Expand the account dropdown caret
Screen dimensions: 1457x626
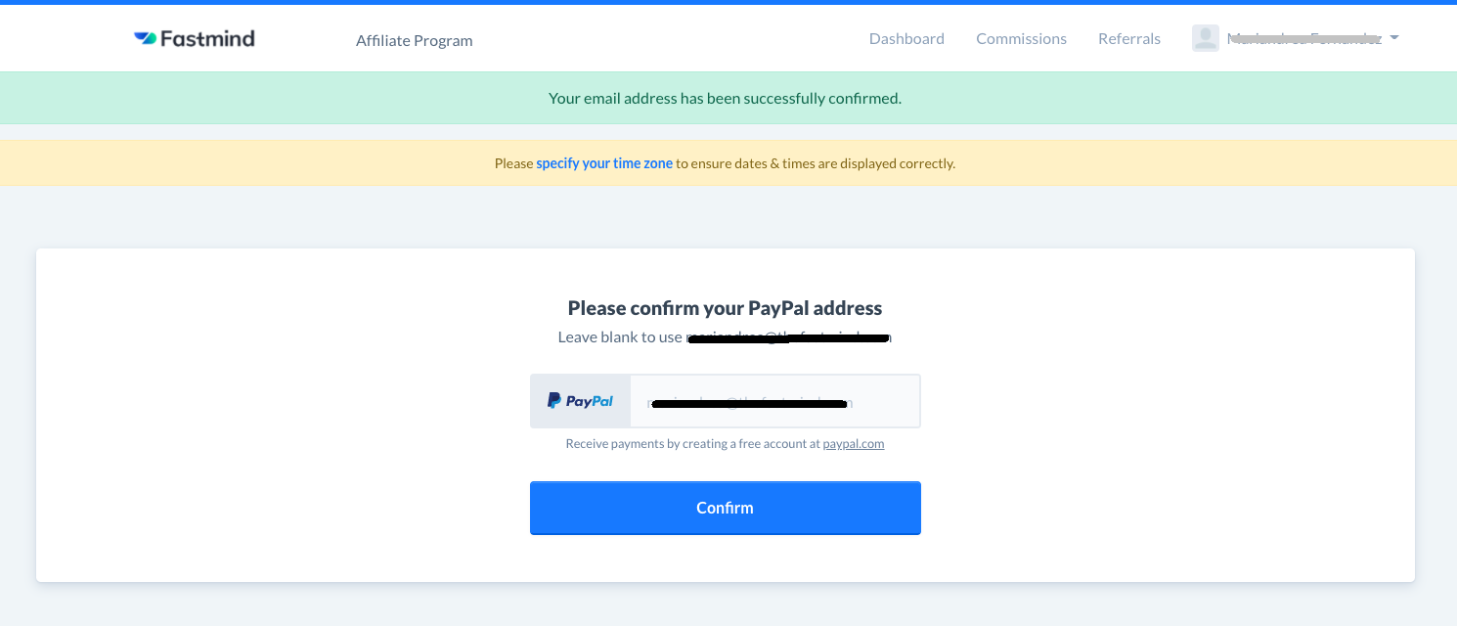coord(1394,38)
